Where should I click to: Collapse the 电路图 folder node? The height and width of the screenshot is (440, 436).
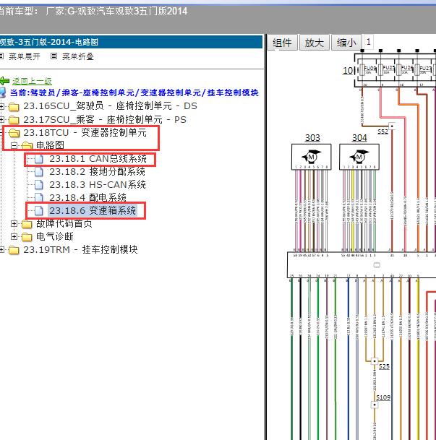pyautogui.click(x=14, y=145)
